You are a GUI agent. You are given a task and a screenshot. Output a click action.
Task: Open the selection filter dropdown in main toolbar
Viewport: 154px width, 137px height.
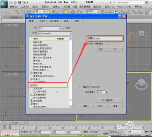point(39,12)
